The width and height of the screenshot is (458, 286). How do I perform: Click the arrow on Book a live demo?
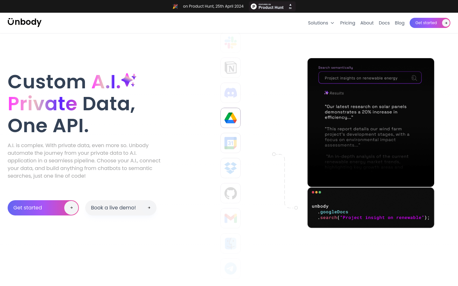(149, 208)
